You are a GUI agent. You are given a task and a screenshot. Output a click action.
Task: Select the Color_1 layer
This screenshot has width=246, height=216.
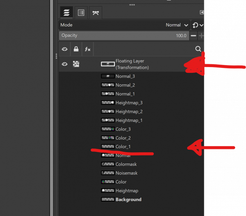tap(132, 146)
